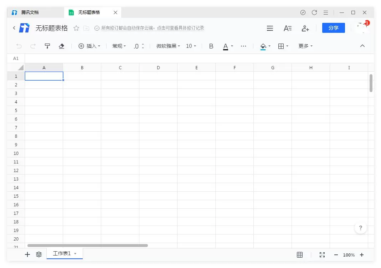
Task: Click the undo arrow icon
Action: 19,46
